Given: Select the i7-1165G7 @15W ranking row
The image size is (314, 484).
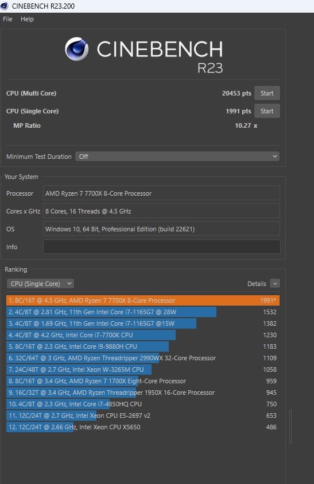Looking at the screenshot, I should click(143, 323).
